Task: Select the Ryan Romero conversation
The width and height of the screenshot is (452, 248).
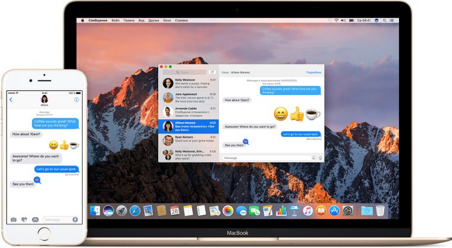Action: (x=189, y=141)
